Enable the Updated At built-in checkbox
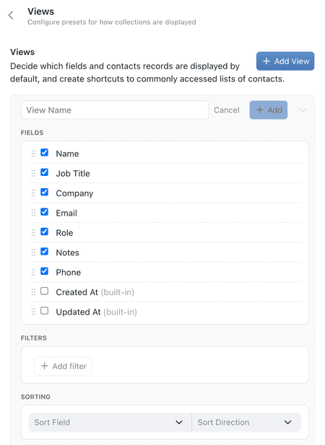 44,311
